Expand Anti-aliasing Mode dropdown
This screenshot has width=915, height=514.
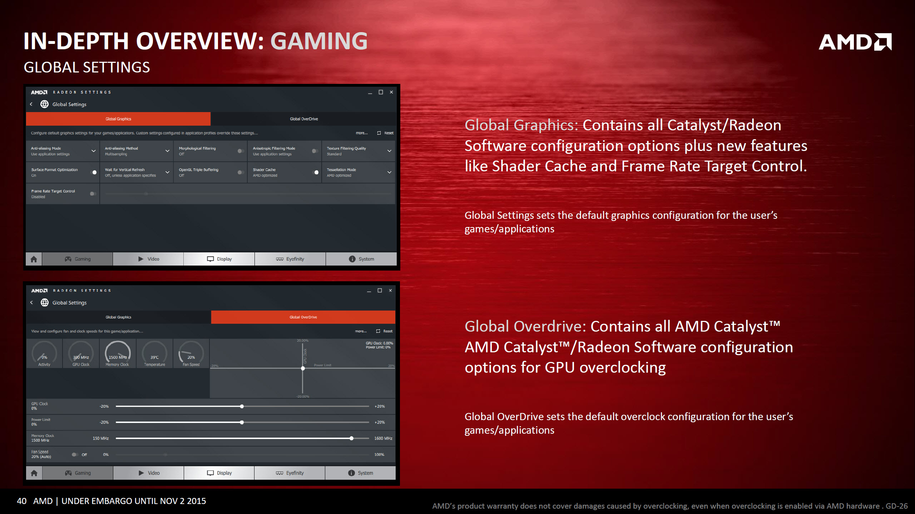93,151
